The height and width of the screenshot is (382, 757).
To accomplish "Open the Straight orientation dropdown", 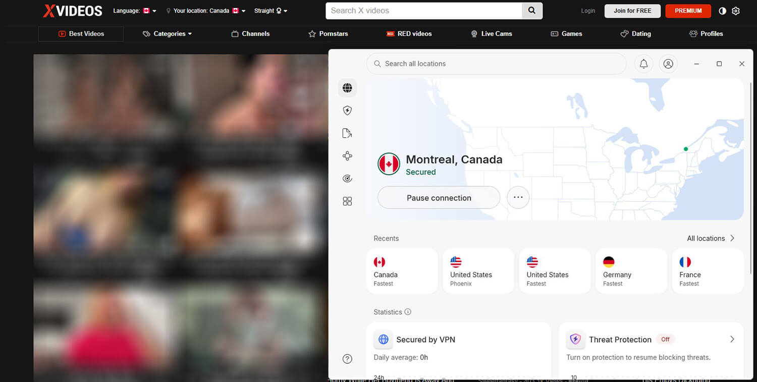I will click(x=271, y=11).
